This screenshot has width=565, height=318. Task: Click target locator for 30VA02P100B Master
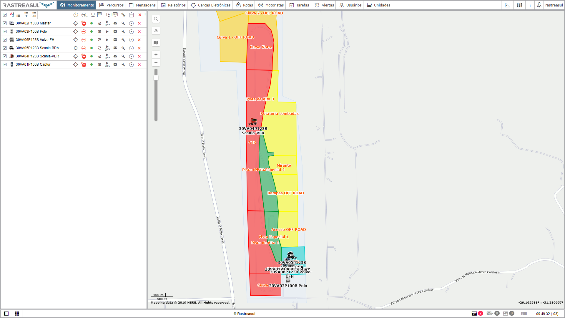76,23
